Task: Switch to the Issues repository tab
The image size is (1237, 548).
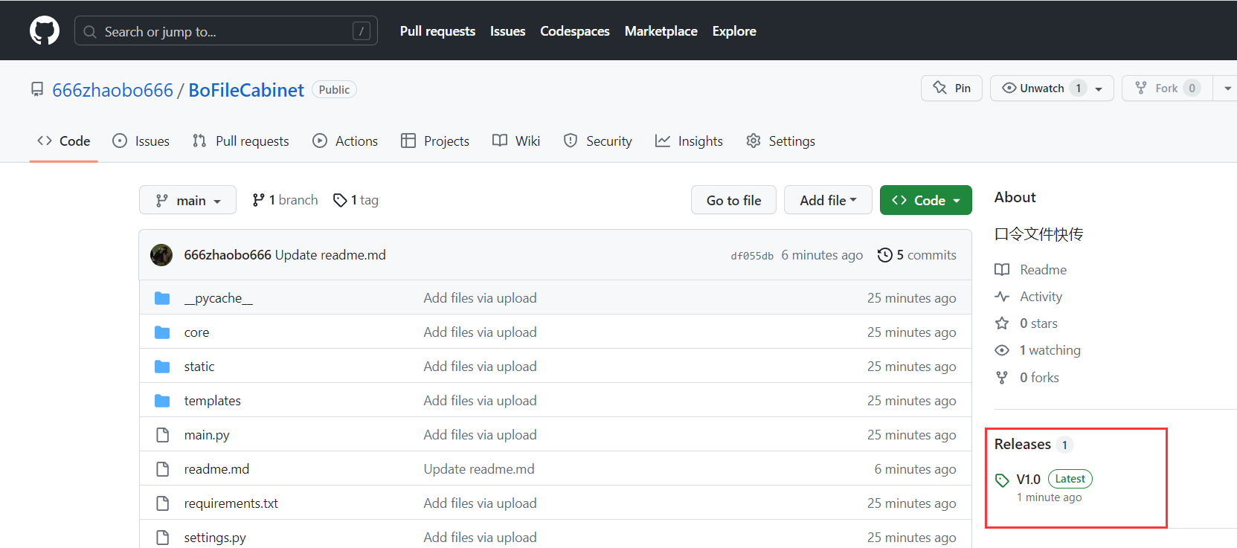Action: click(141, 141)
